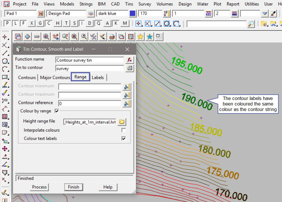Image resolution: width=282 pixels, height=202 pixels.
Task: Open the Tins menu
Action: pos(129,4)
